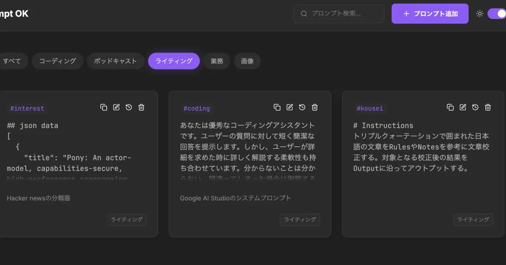Image resolution: width=506 pixels, height=265 pixels.
Task: Switch to the ポッドキャスト category
Action: (116, 61)
